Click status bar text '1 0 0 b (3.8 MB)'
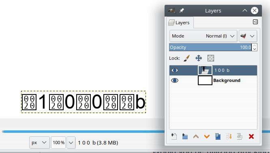The height and width of the screenshot is (153, 270). (98, 143)
